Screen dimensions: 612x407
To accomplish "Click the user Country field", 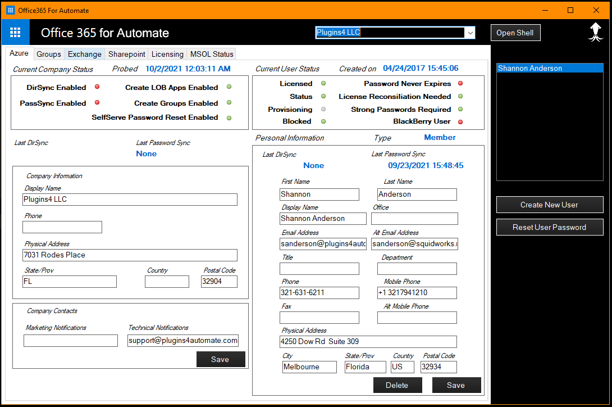I will 403,367.
